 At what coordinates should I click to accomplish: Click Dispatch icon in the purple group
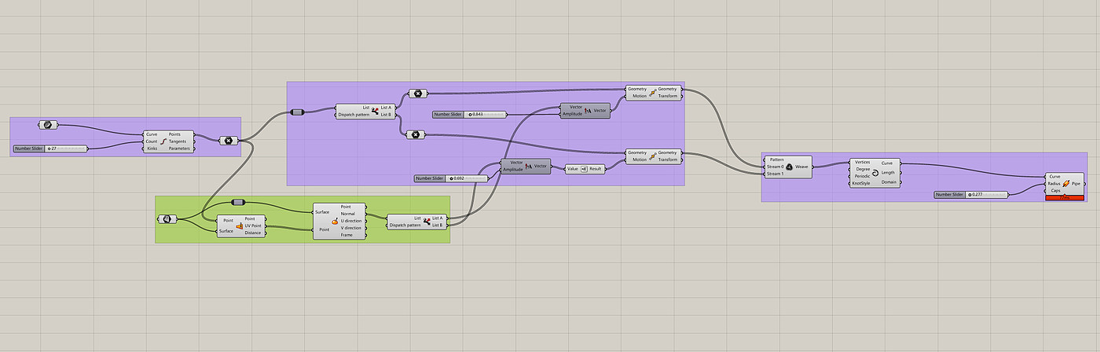[375, 111]
